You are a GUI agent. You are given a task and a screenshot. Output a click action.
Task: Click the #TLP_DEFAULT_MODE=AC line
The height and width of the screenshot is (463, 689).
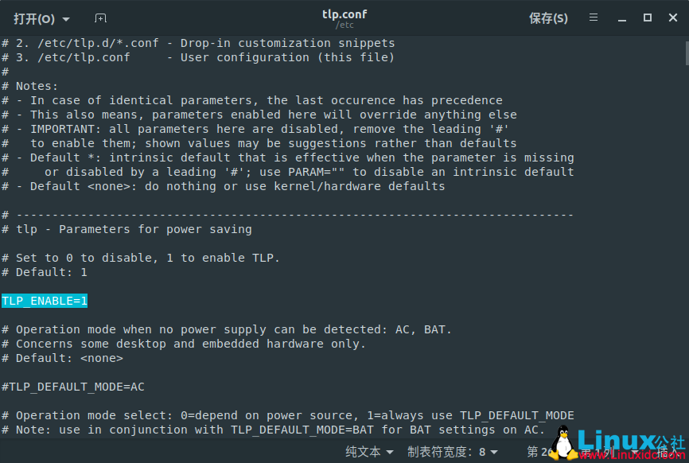pos(73,386)
